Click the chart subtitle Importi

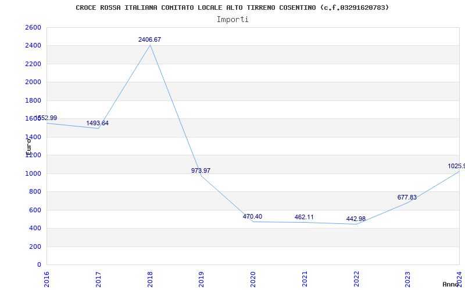233,20
